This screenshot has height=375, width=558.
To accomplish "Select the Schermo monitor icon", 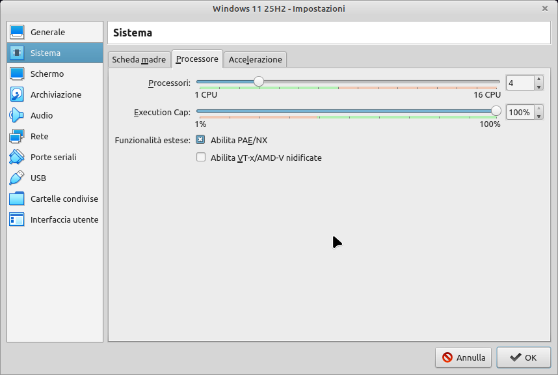I will (17, 74).
